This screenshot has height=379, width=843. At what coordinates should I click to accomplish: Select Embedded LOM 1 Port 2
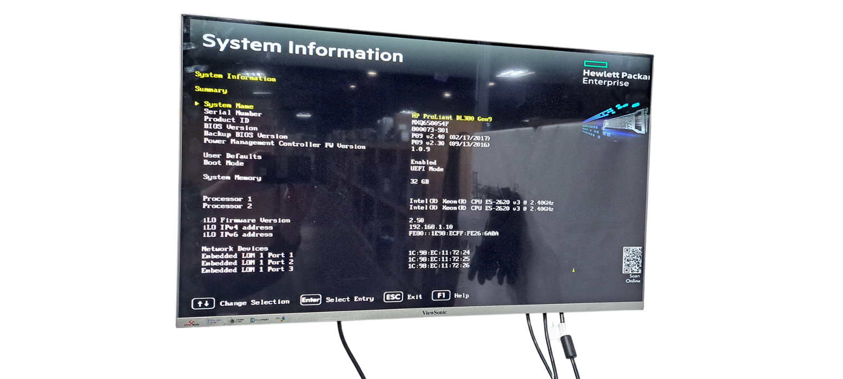[x=247, y=263]
